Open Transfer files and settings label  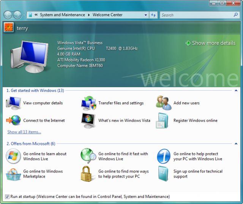(x=121, y=103)
